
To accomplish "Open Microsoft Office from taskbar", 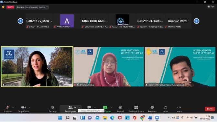I will coord(135,118).
